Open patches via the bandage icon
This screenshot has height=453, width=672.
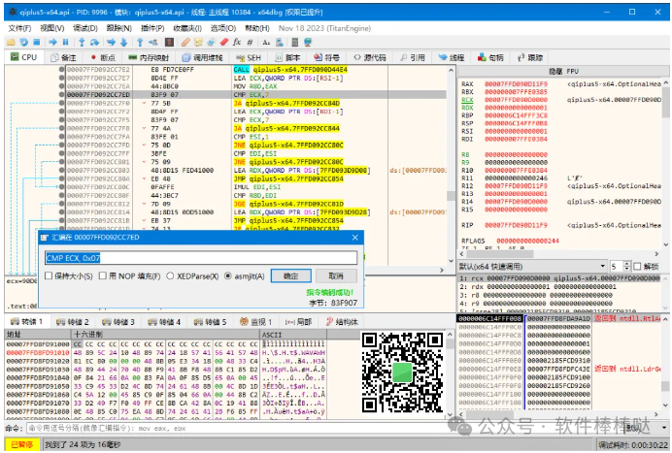point(185,43)
